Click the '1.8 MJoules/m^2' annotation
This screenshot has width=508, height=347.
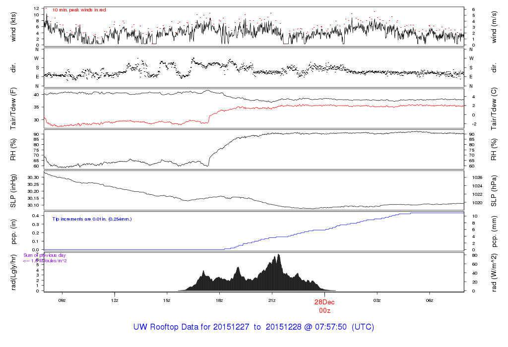[x=45, y=261]
